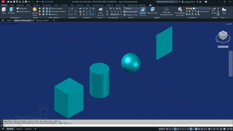233x131 pixels.
Task: Toggle the layer lock icon
Action: tap(191, 9)
